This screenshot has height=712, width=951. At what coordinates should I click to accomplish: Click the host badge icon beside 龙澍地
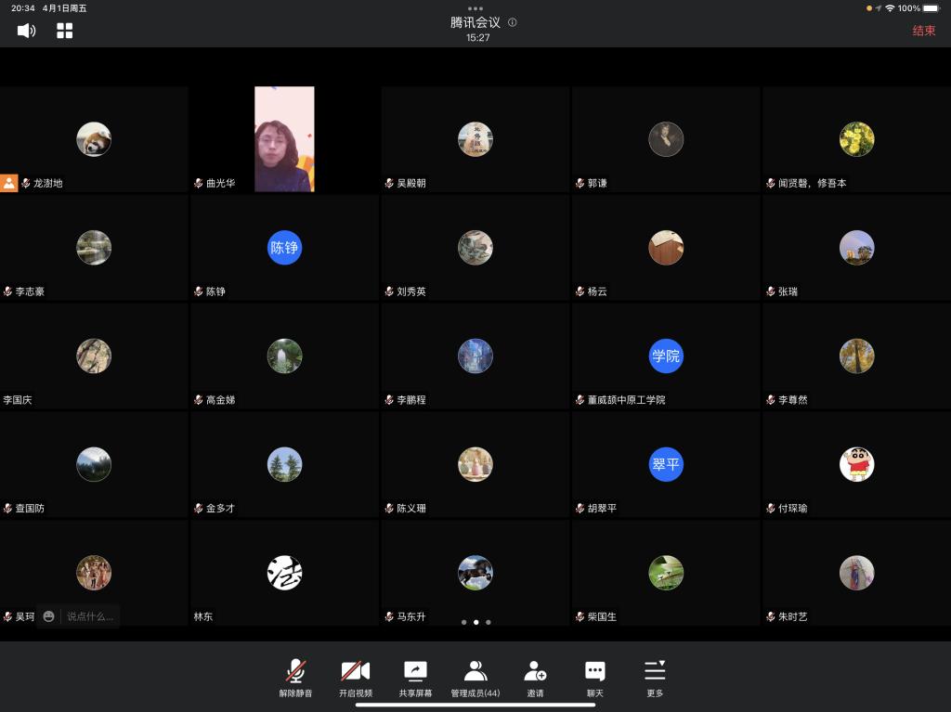pyautogui.click(x=9, y=183)
